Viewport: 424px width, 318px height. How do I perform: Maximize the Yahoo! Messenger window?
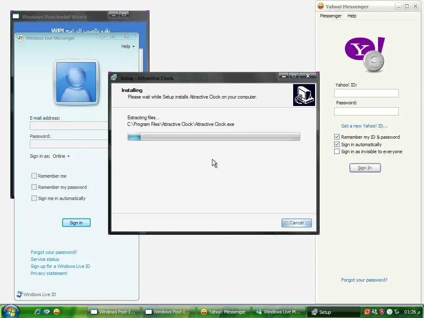coord(407,6)
